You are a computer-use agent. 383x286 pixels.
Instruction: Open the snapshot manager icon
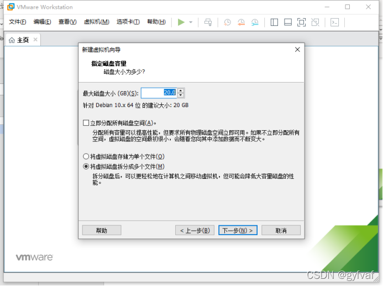pos(255,22)
